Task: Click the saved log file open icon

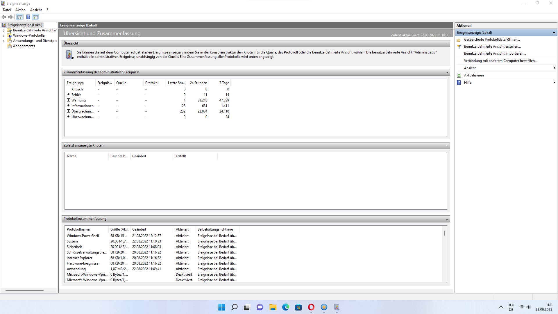Action: tap(459, 40)
